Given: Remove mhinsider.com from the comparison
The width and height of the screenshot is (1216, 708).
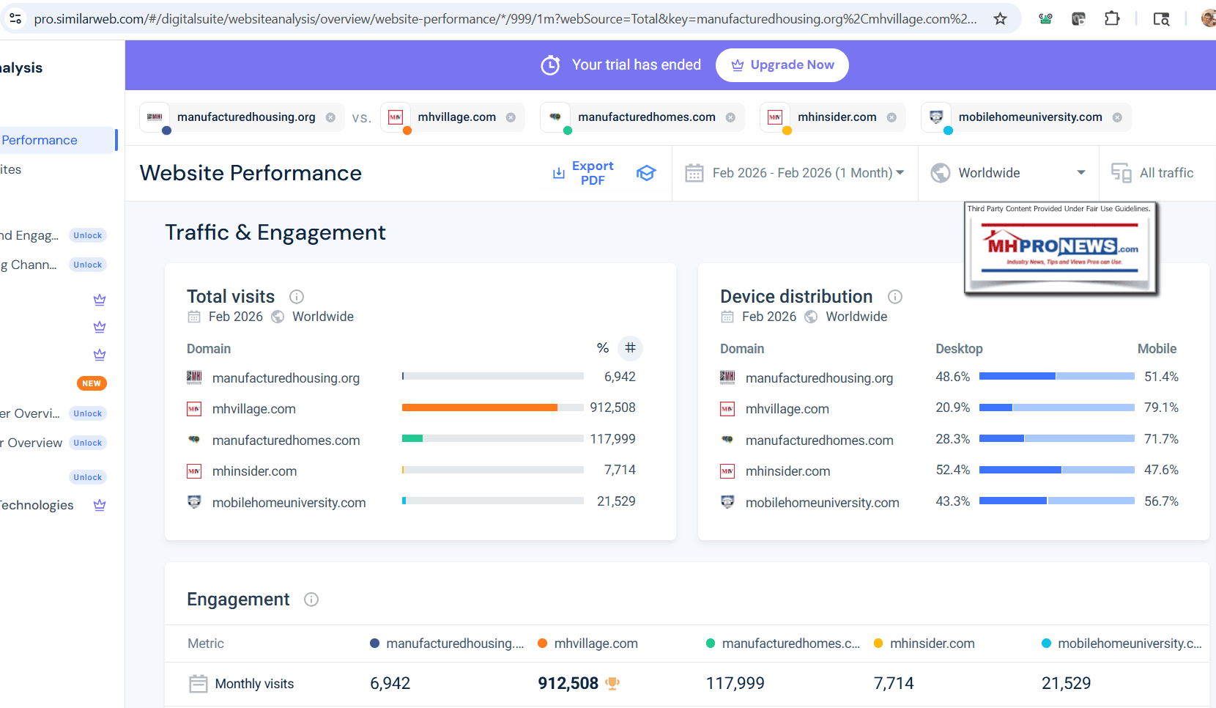Looking at the screenshot, I should [x=891, y=117].
